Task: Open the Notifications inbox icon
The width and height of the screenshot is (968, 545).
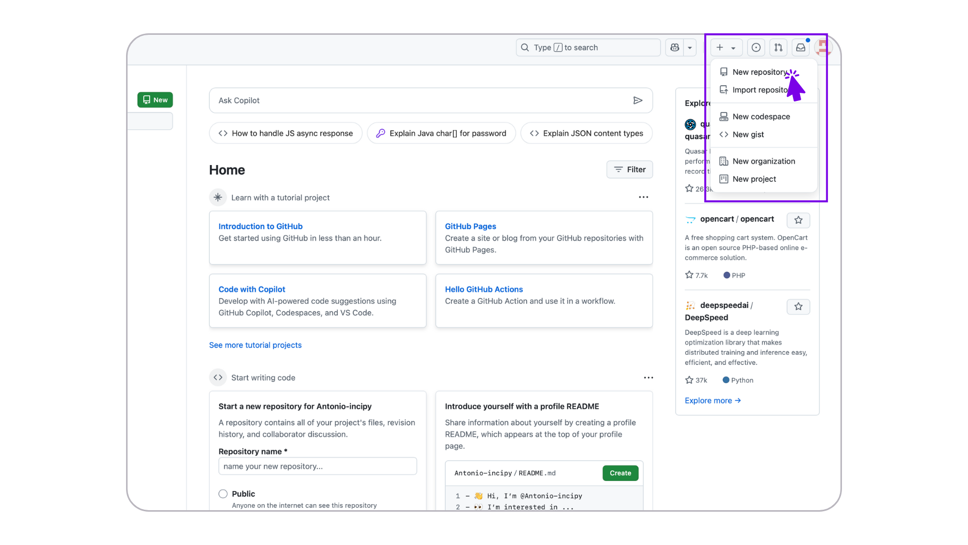Action: 801,47
